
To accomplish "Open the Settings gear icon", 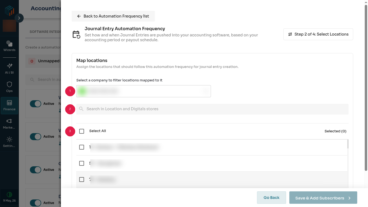I will pyautogui.click(x=9, y=139).
